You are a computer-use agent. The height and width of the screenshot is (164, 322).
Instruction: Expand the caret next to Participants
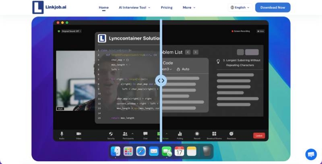tap(132, 134)
